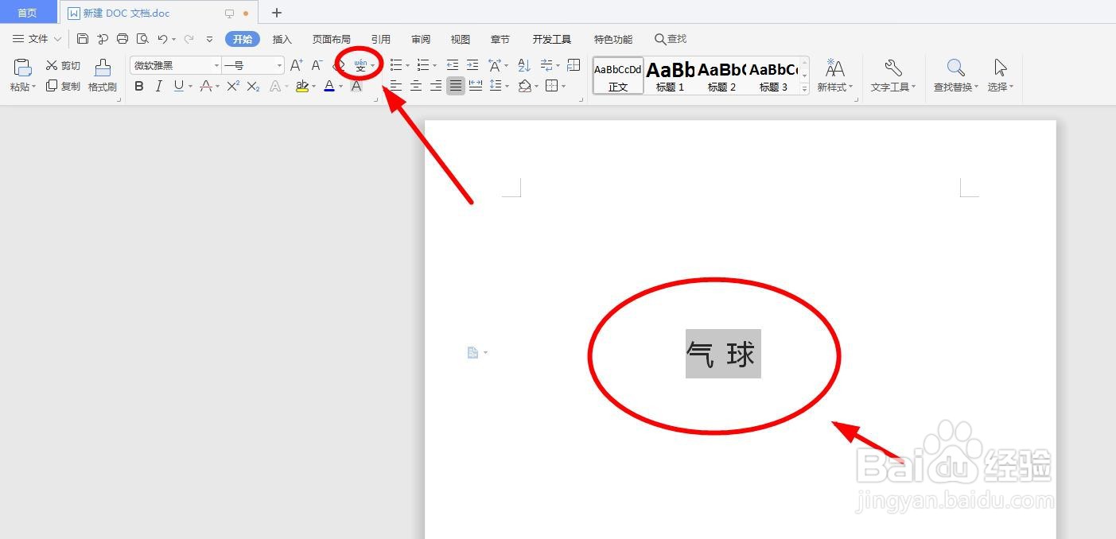Apply subscript formatting
Viewport: 1116px width, 539px height.
252,86
